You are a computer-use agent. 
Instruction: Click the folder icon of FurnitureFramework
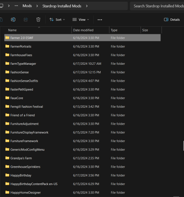tap(7, 141)
